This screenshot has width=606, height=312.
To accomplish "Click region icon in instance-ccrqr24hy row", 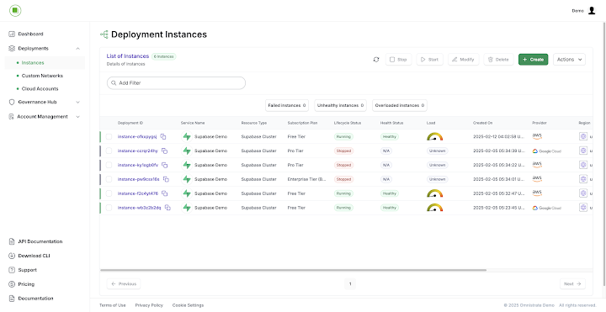I will tap(582, 151).
